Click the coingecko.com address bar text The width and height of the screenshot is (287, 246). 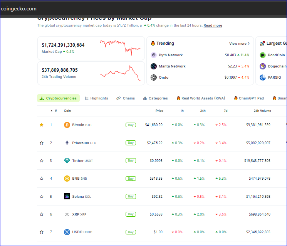point(18,8)
